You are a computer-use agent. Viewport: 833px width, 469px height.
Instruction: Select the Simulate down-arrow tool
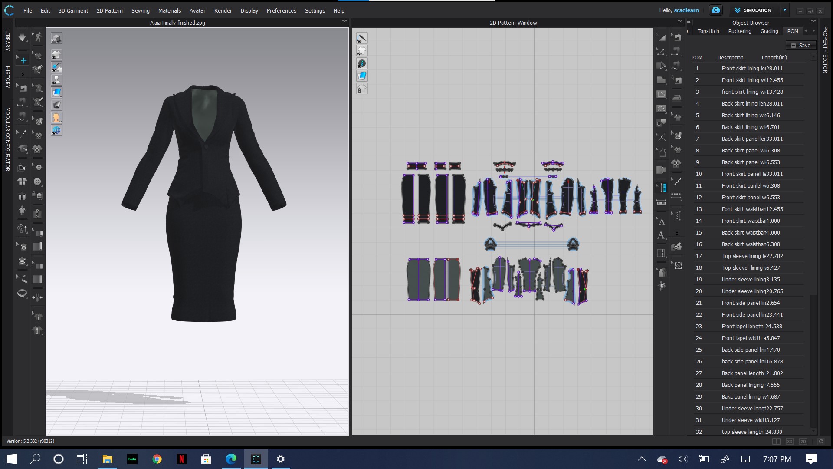coord(22,38)
